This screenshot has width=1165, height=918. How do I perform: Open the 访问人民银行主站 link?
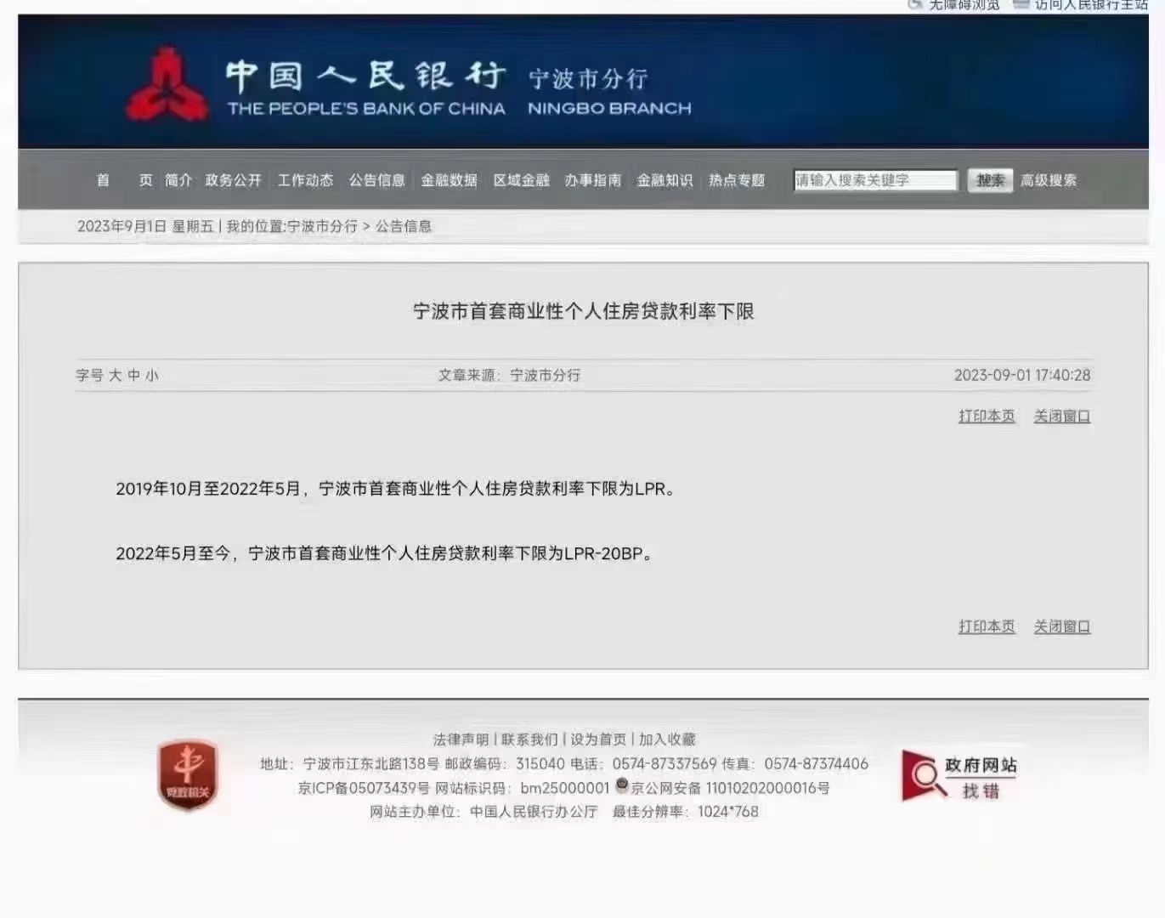[x=1091, y=5]
